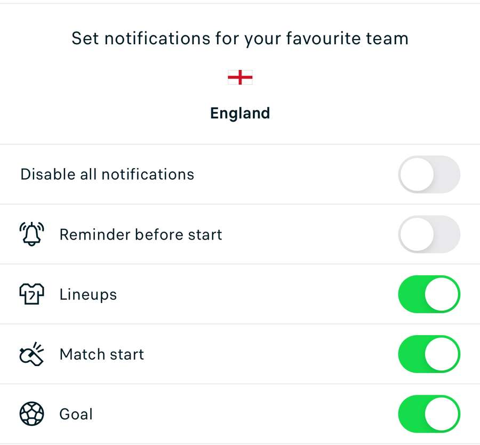Tap the grey knob on the Reminder switch
480x445 pixels.
(x=416, y=234)
